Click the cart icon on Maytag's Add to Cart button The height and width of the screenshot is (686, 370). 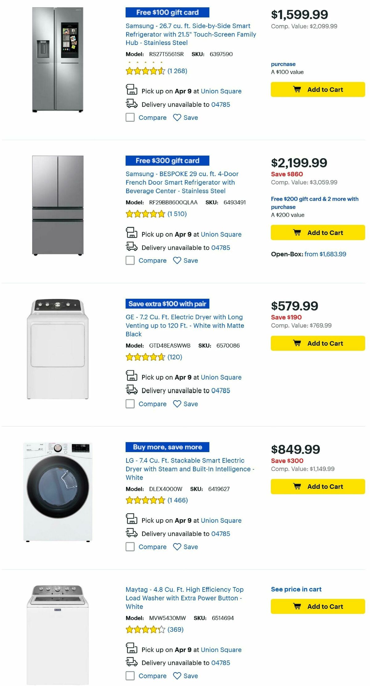point(297,606)
